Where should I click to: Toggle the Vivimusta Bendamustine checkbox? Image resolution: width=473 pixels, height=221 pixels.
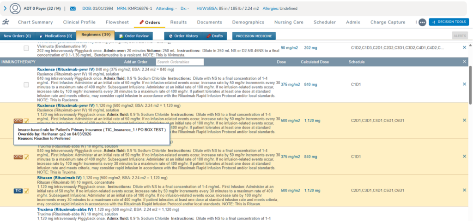pos(26,48)
